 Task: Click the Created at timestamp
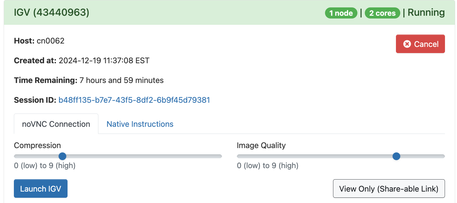point(104,60)
